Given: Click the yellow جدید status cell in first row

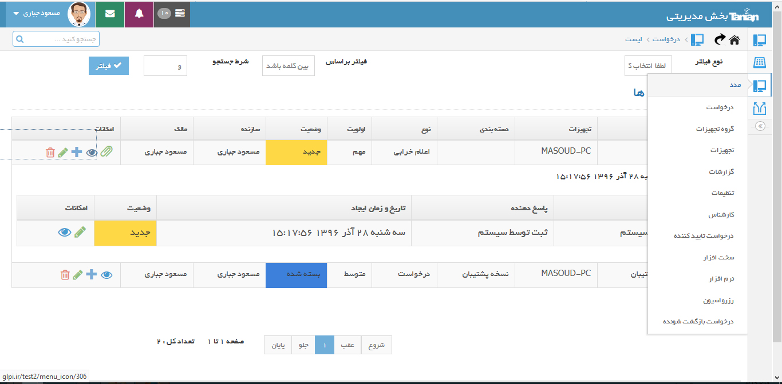Looking at the screenshot, I should [x=296, y=153].
